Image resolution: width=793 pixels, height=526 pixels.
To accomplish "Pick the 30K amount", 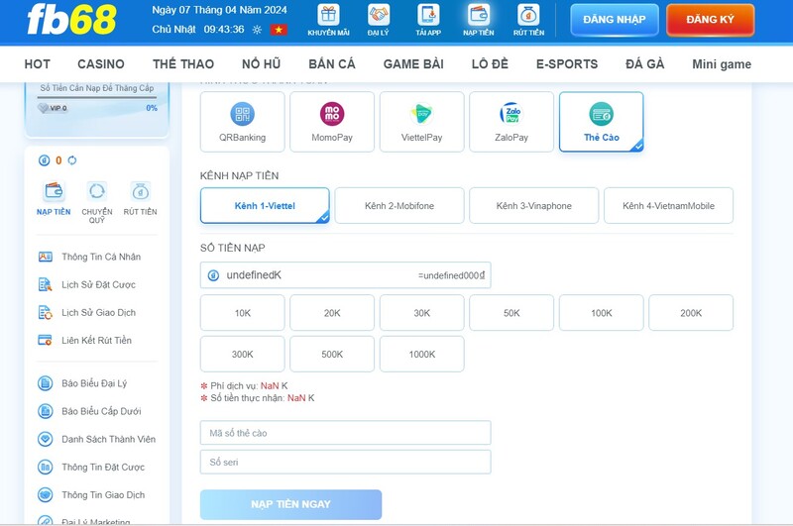I will tap(422, 313).
